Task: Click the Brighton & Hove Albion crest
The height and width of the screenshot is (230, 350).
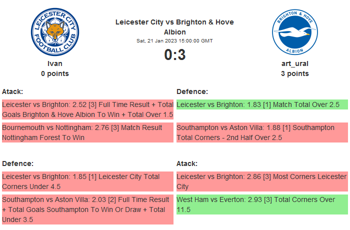Action: click(x=294, y=32)
